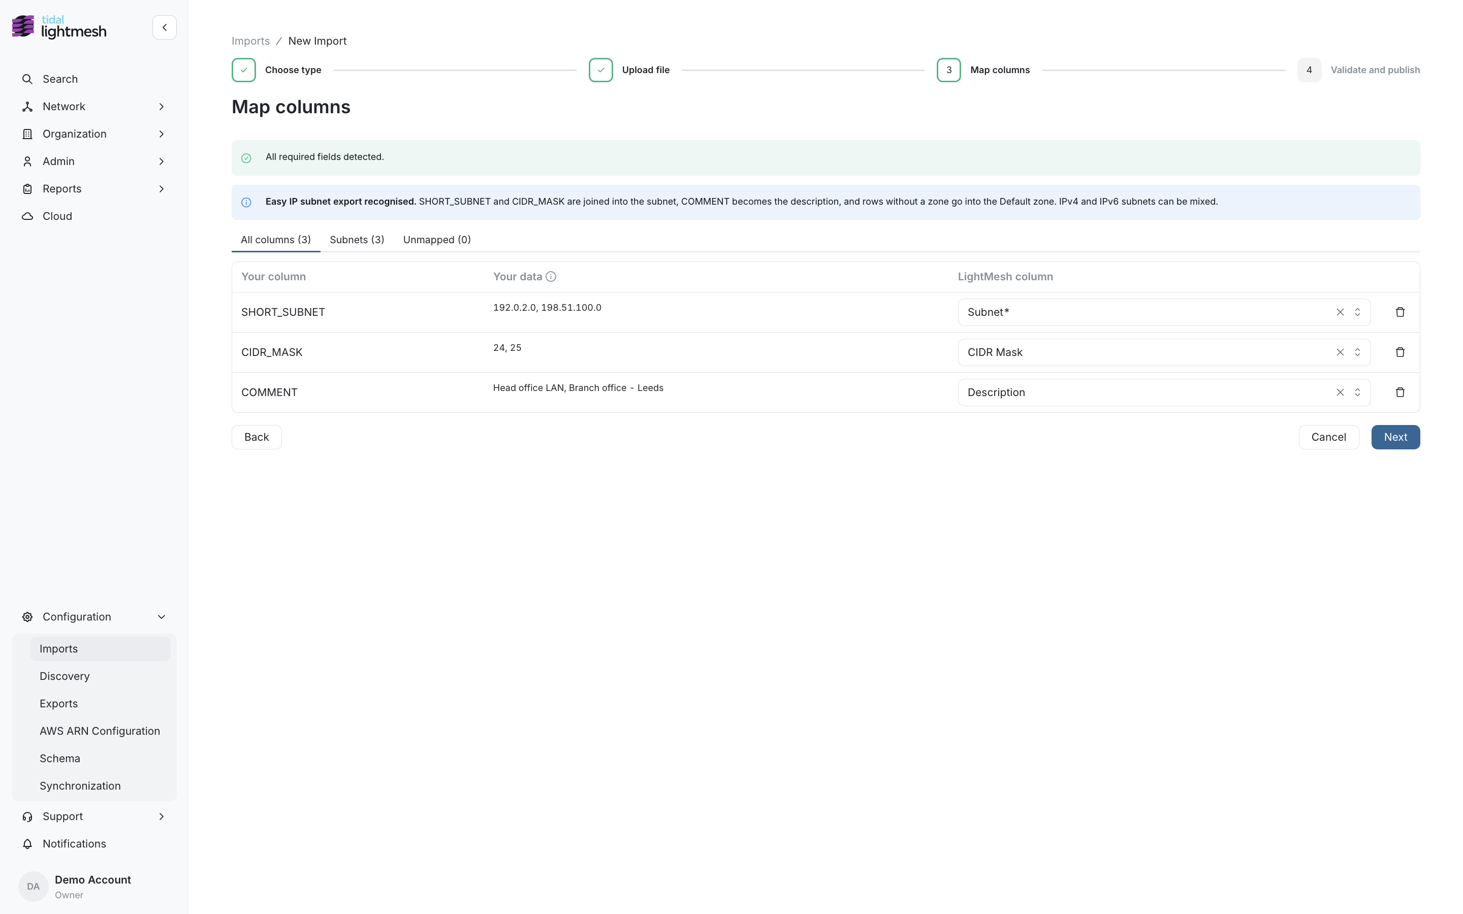The image size is (1463, 914).
Task: Collapse the sidebar with the chevron button
Action: 165,27
